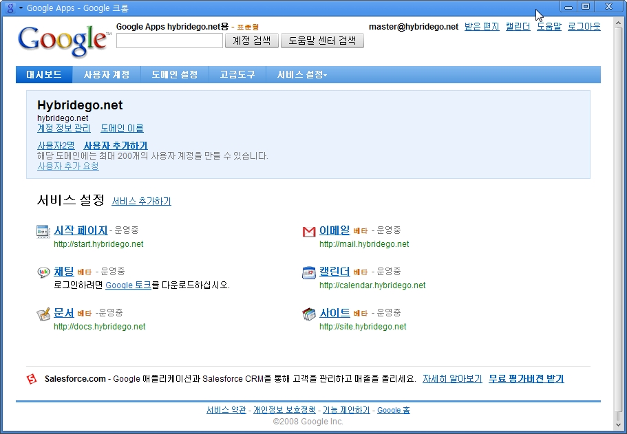Click the 서비스 추가하기 link
627x434 pixels.
pyautogui.click(x=141, y=201)
